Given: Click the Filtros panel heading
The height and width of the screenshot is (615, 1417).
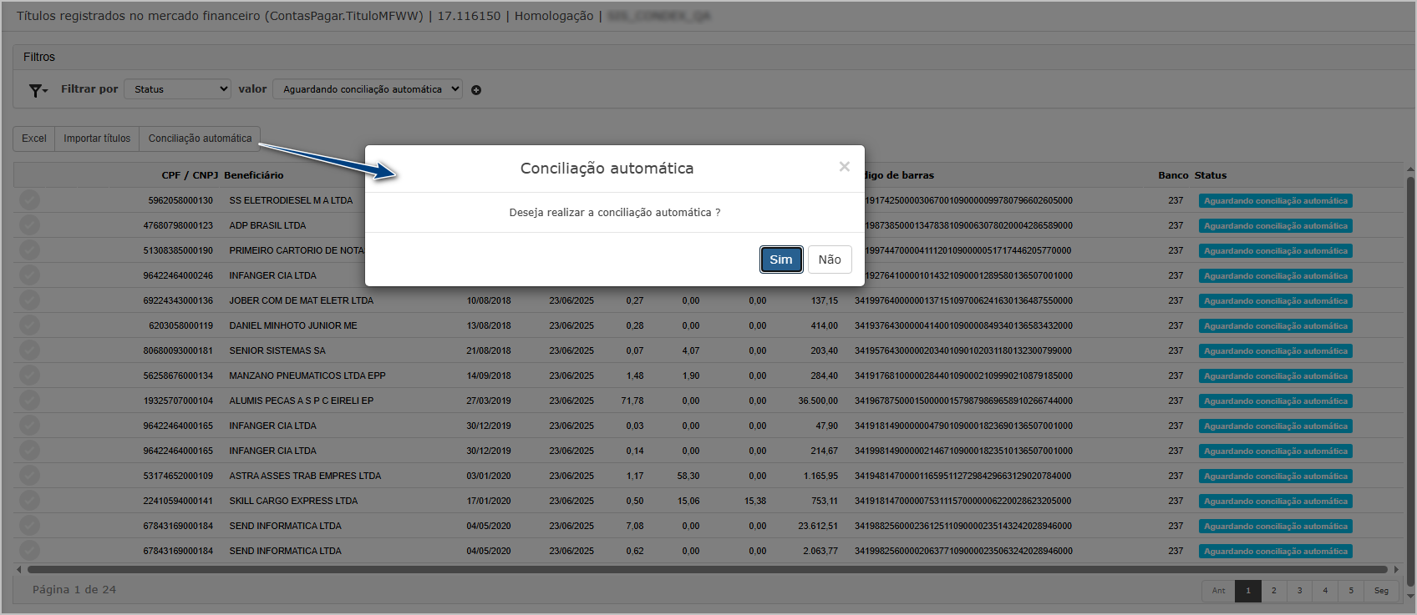Looking at the screenshot, I should (39, 57).
